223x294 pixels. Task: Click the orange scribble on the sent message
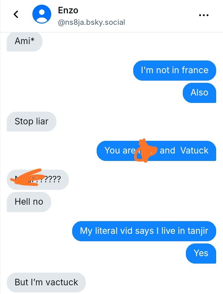(145, 150)
